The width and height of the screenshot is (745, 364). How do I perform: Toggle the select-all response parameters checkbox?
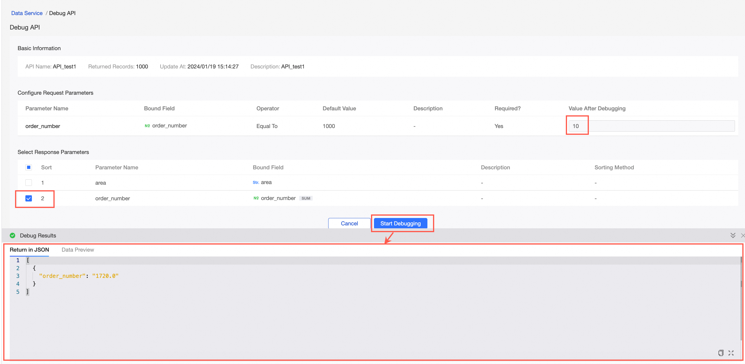(29, 167)
